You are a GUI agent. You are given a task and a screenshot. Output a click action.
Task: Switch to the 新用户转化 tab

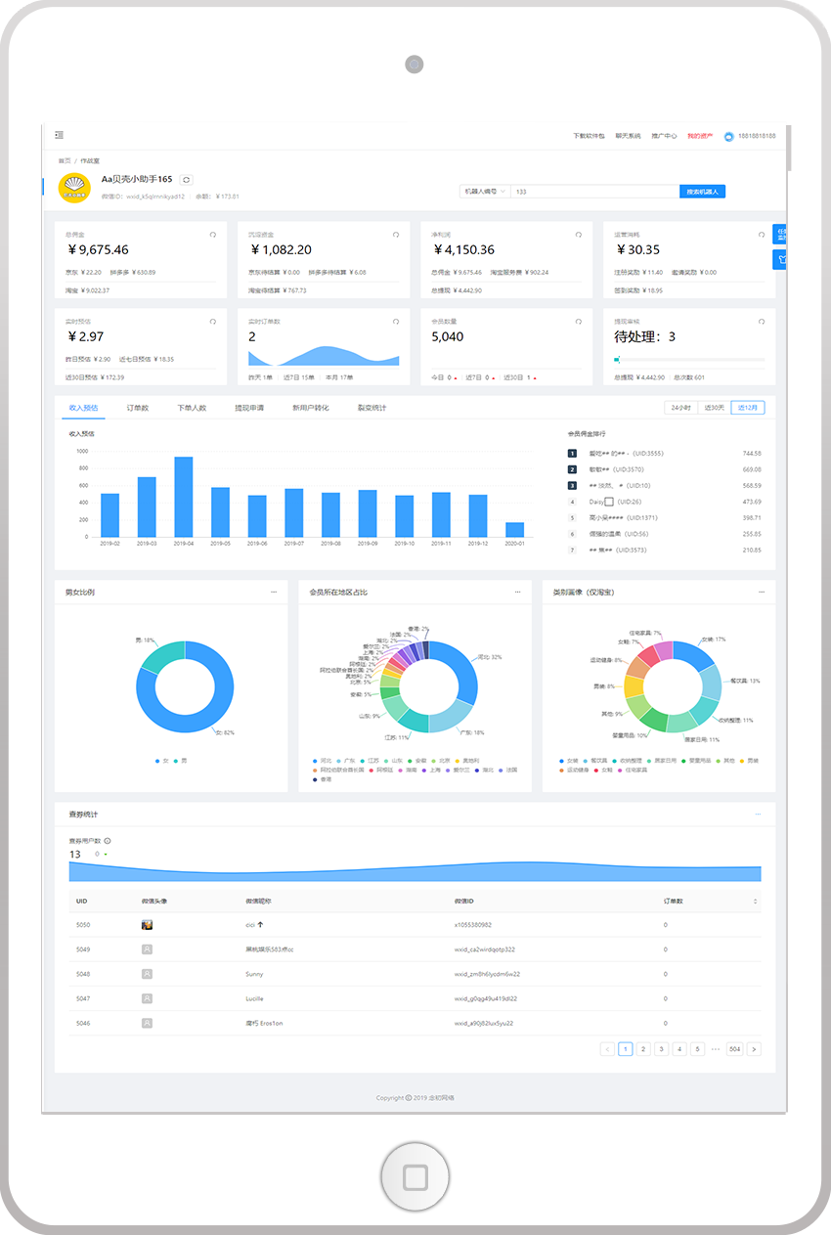click(x=311, y=408)
